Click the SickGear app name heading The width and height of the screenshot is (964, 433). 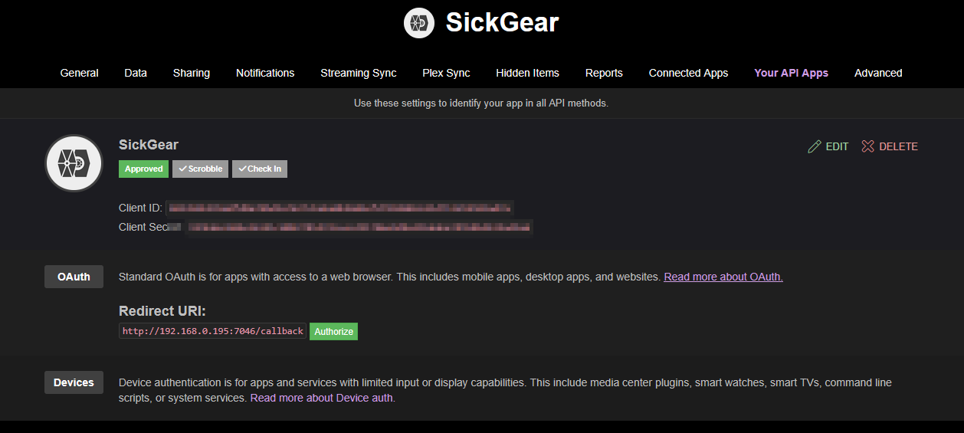tap(149, 145)
